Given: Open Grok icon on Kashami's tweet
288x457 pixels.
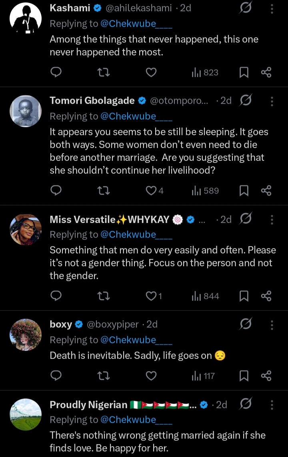Looking at the screenshot, I should (245, 8).
